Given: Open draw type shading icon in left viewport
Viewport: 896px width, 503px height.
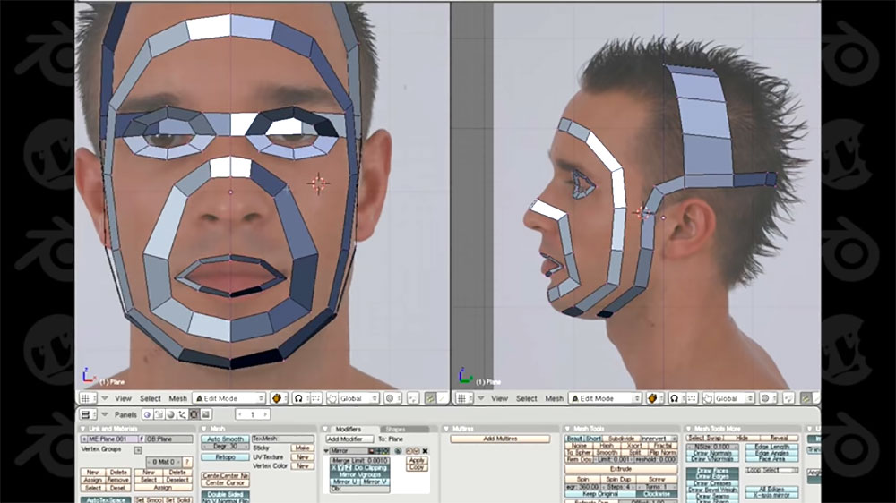Looking at the screenshot, I should (x=279, y=398).
